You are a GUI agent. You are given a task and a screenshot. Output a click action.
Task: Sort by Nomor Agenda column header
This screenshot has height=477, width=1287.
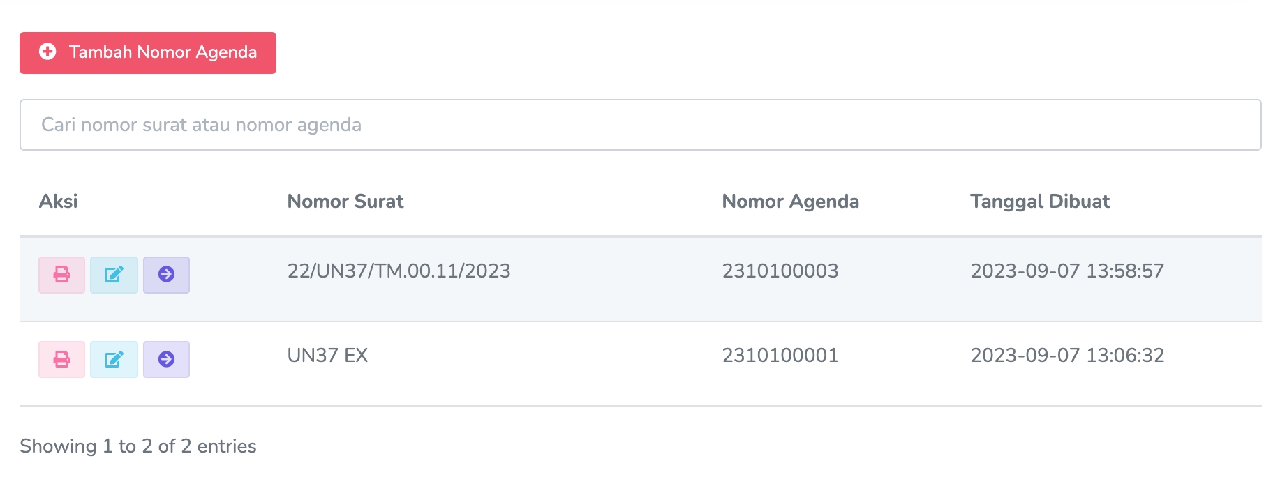coord(790,202)
